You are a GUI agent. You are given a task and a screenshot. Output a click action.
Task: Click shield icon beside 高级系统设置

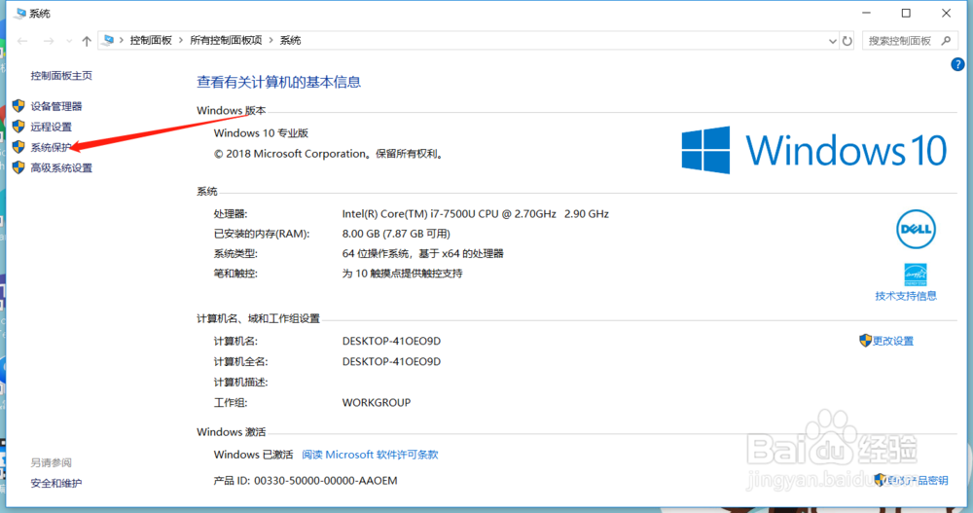[x=18, y=167]
